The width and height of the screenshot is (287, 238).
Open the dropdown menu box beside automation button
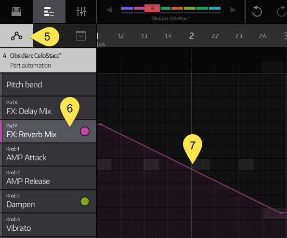coord(81,36)
